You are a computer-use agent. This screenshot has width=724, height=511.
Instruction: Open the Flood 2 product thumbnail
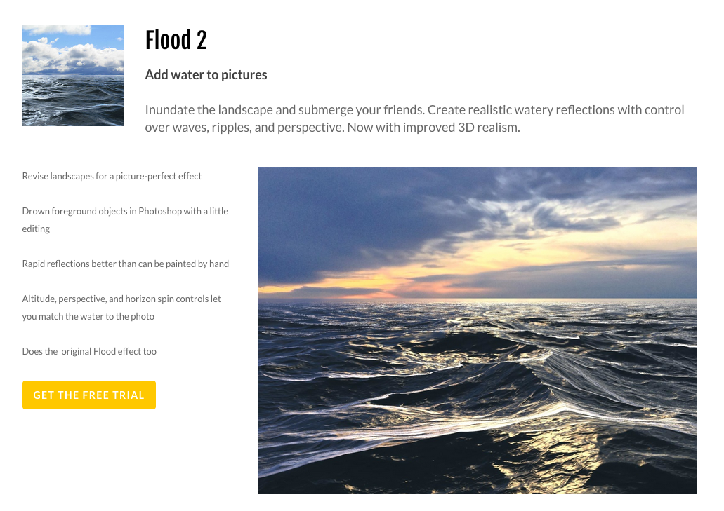(74, 75)
